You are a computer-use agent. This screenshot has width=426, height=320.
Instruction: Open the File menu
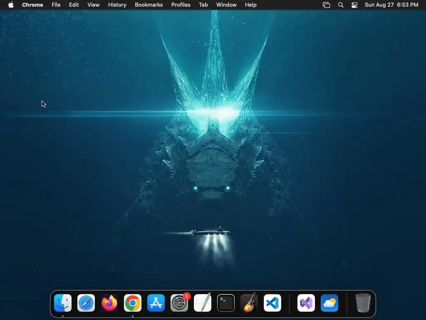tap(56, 5)
